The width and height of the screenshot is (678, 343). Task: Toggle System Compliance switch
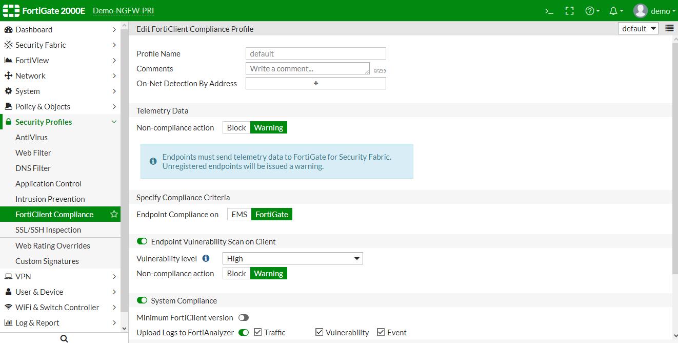[142, 300]
